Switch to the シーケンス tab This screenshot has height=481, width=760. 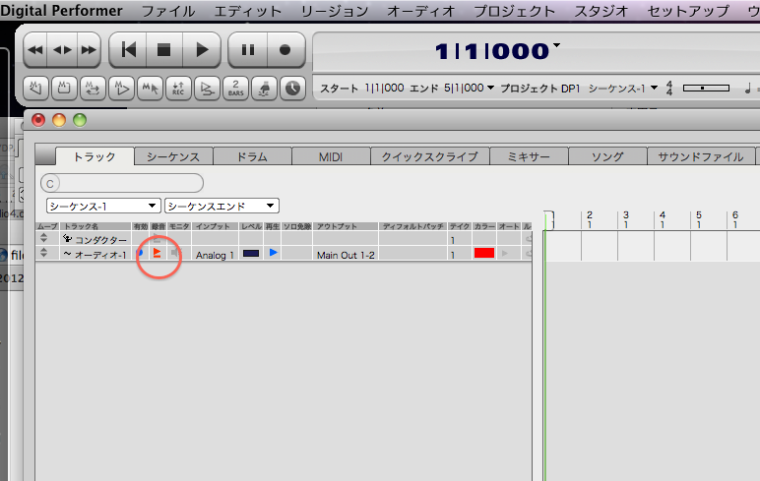pos(173,156)
